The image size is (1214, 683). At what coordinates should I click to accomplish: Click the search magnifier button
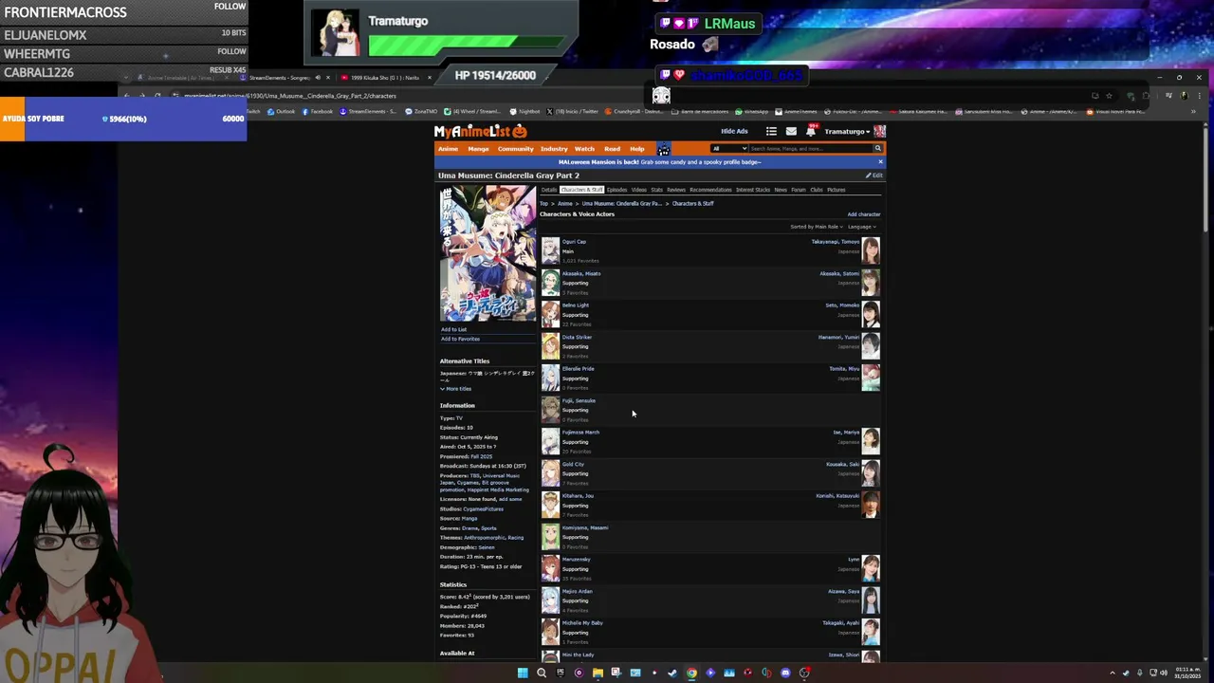pos(877,148)
